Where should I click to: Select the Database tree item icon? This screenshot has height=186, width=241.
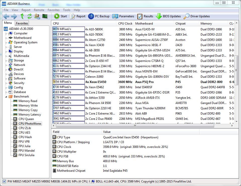(x=11, y=92)
